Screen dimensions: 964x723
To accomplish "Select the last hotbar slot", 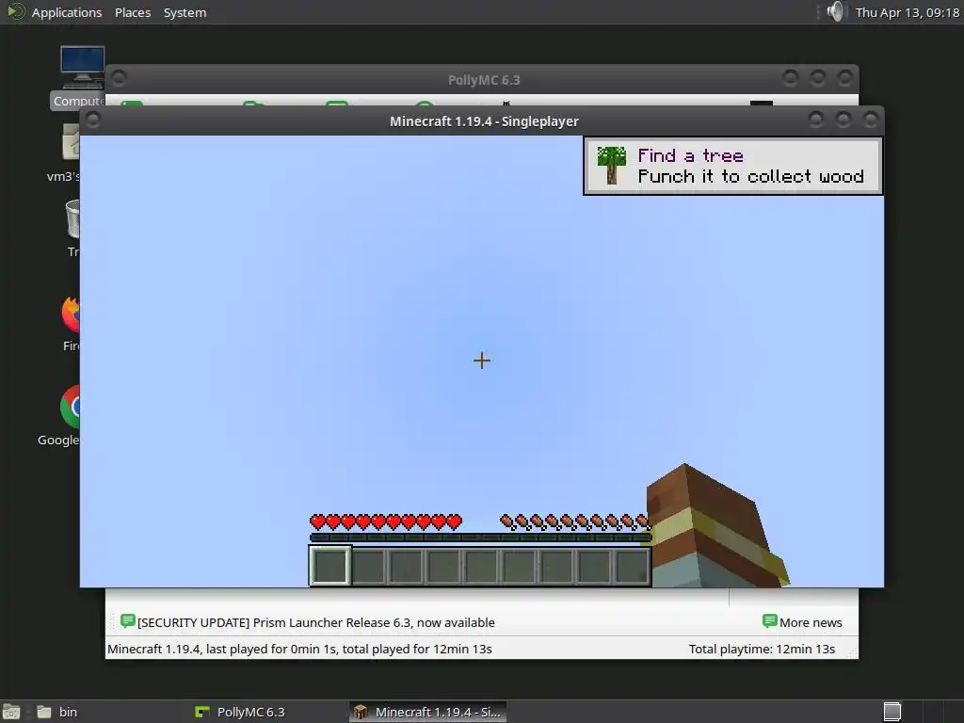I will [x=632, y=566].
